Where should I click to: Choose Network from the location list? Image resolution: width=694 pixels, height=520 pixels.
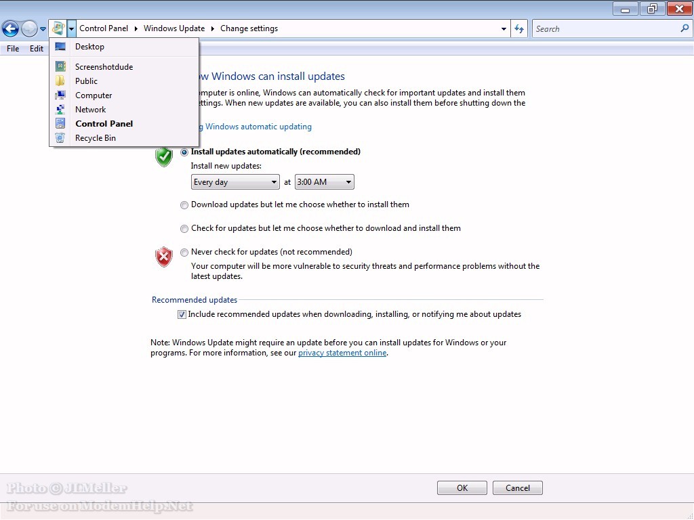click(124, 109)
